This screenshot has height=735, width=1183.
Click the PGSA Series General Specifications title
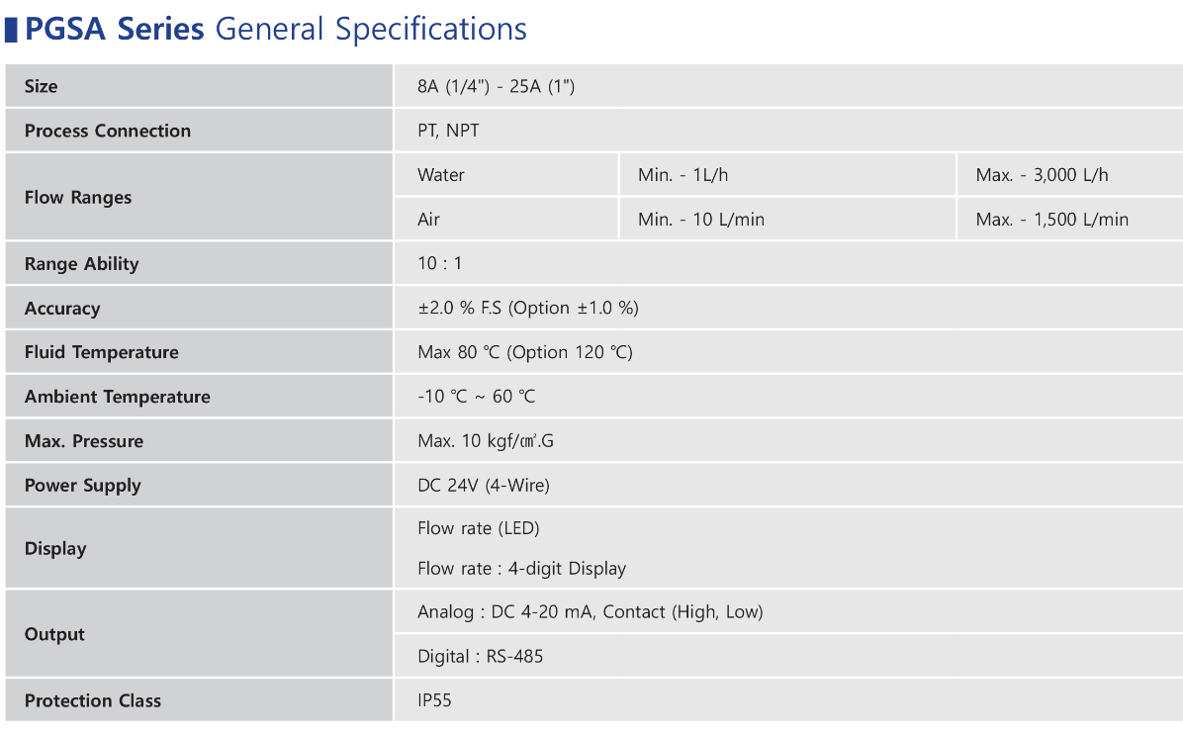click(275, 30)
